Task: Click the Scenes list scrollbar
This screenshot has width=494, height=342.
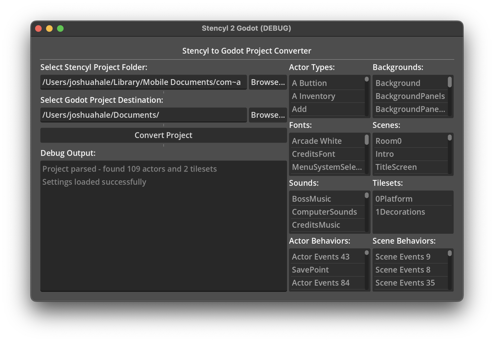Action: [x=450, y=154]
